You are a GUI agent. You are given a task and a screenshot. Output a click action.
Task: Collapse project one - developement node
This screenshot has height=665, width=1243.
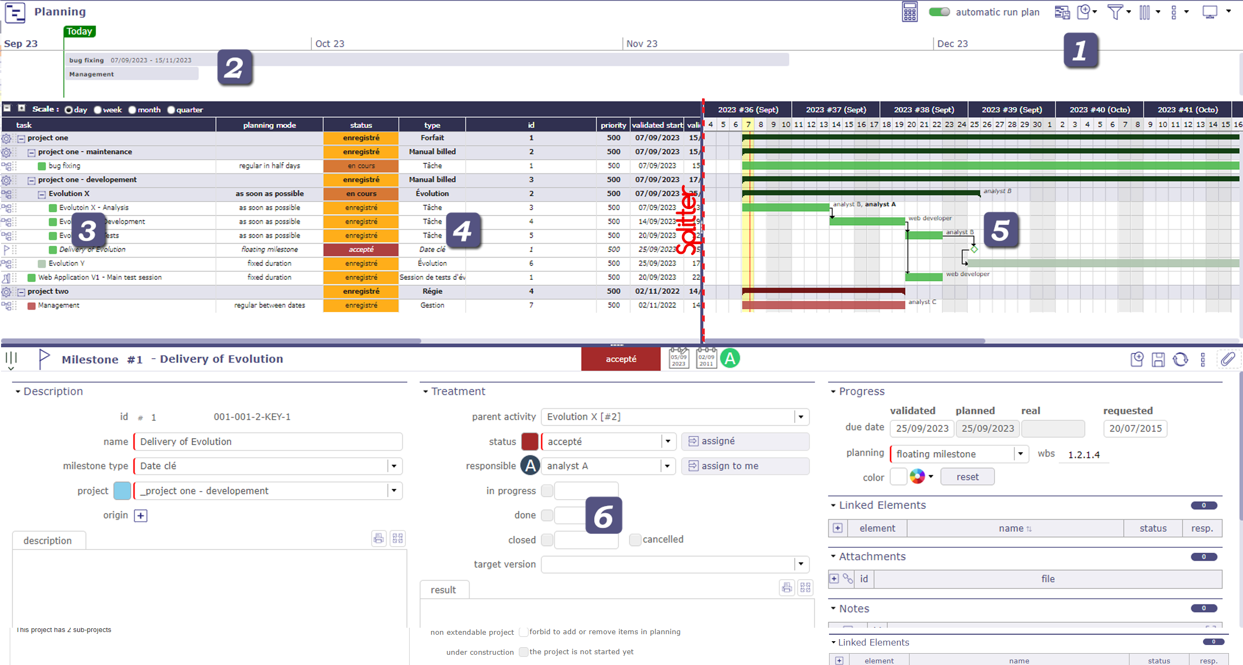(31, 180)
